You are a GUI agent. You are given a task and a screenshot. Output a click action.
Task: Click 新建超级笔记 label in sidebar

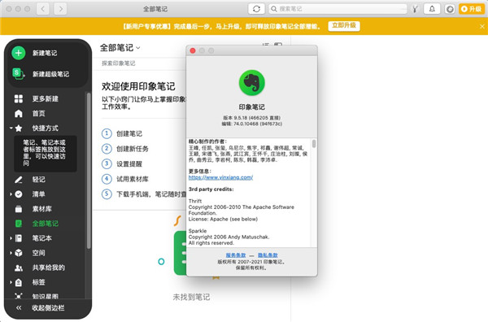[x=50, y=74]
